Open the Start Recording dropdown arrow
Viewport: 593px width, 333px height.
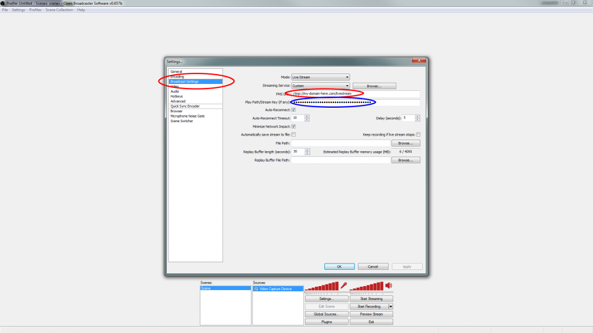point(391,306)
